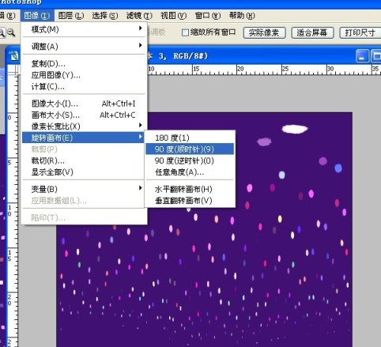Choose 复制(D)... from the Image menu
The width and height of the screenshot is (381, 347).
tap(84, 63)
